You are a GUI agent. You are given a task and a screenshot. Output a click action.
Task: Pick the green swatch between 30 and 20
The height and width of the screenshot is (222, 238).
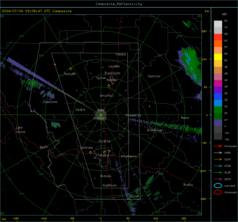pos(218,110)
